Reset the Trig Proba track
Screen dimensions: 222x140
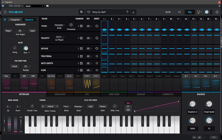click(x=97, y=56)
